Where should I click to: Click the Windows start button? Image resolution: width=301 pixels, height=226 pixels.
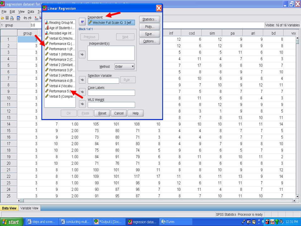(12, 222)
